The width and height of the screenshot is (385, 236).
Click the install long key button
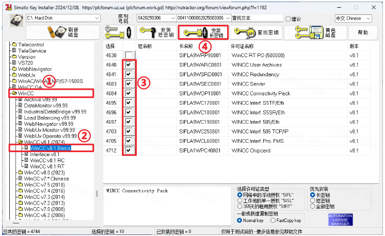(x=203, y=32)
